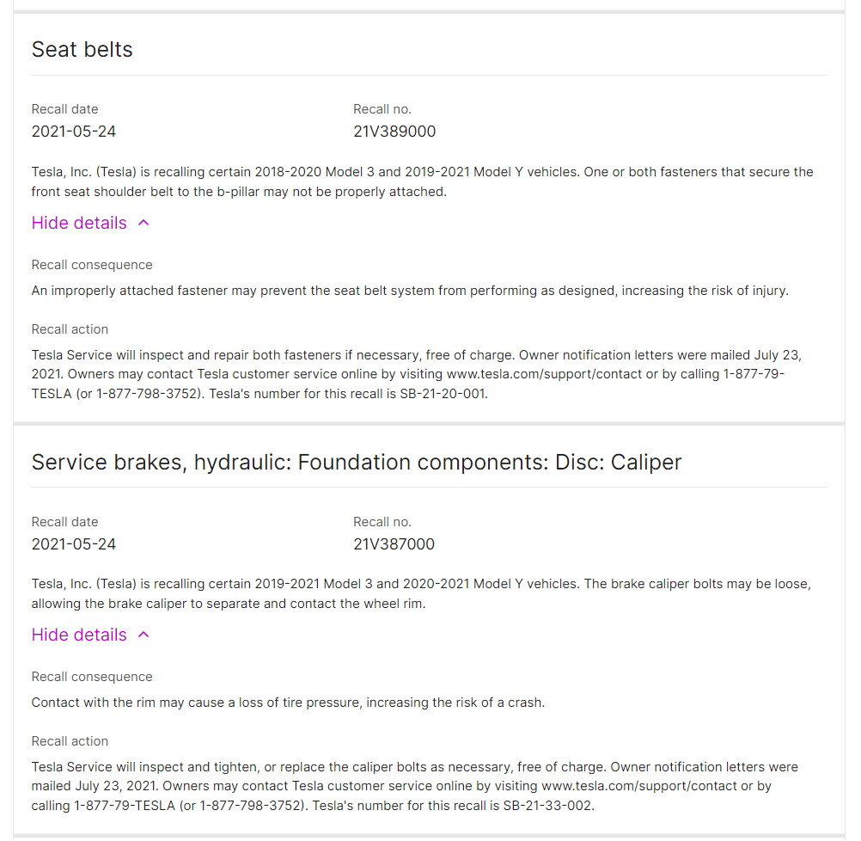Viewport: 861px width, 841px height.
Task: Click the improperly attached fastener consequence text
Action: click(x=410, y=291)
